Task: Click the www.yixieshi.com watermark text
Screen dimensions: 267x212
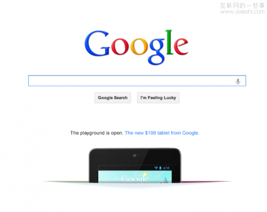Action: tap(242, 12)
